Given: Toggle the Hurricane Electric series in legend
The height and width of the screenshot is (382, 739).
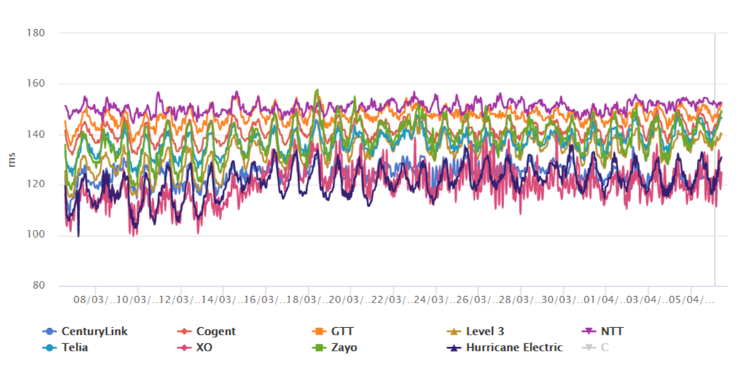Looking at the screenshot, I should click(x=505, y=348).
